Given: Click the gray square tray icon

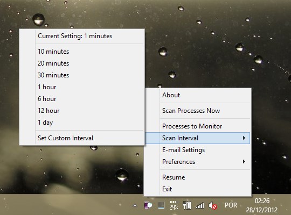Looking at the screenshot, I should [x=161, y=205].
